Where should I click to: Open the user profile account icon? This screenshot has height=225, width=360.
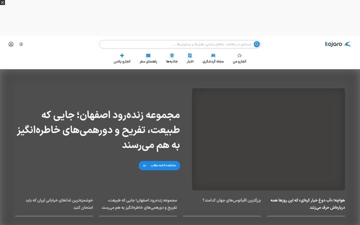pos(11,44)
